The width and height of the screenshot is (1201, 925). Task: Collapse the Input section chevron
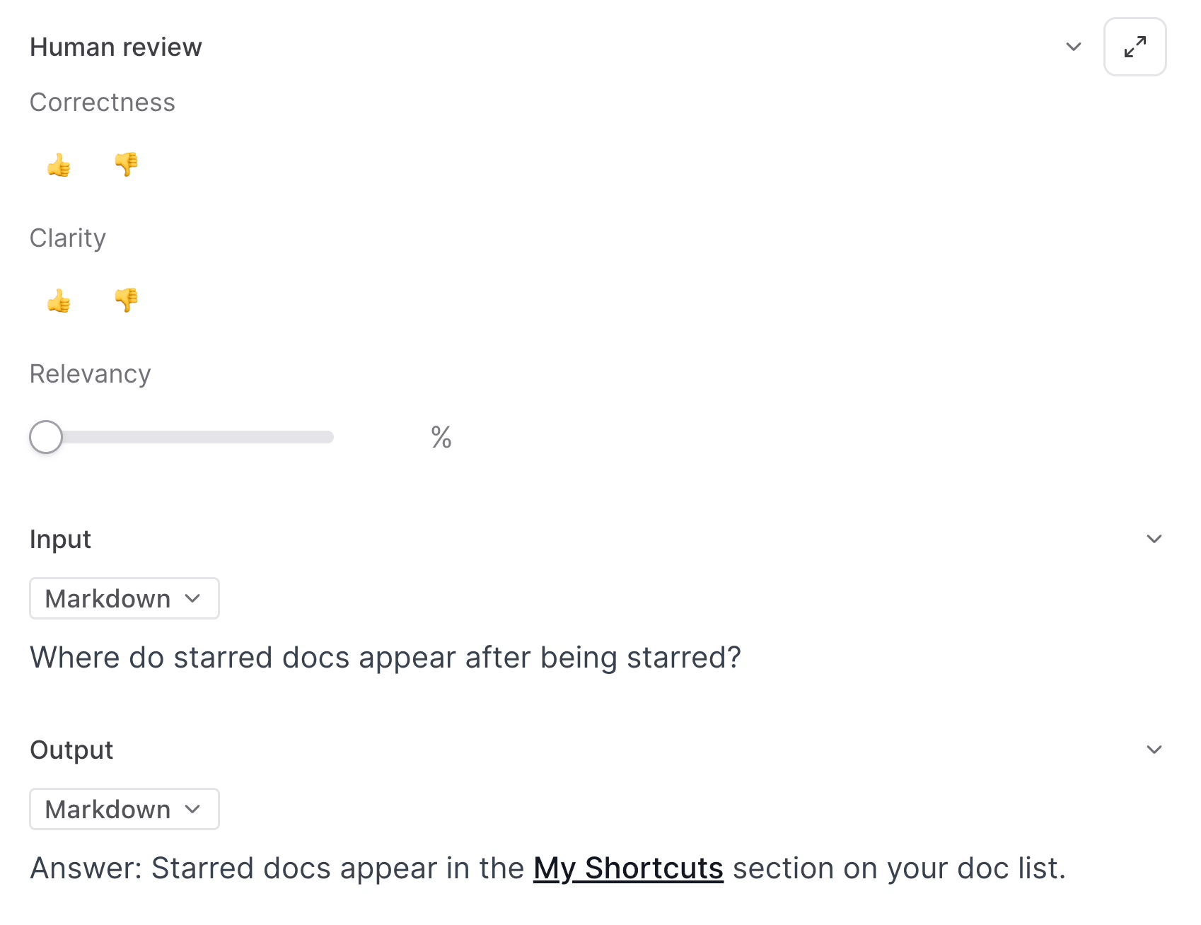[1154, 539]
